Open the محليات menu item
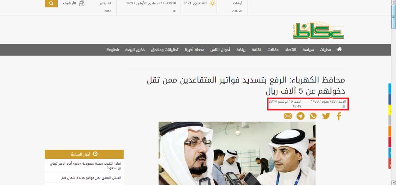This screenshot has width=396, height=186. [x=326, y=50]
